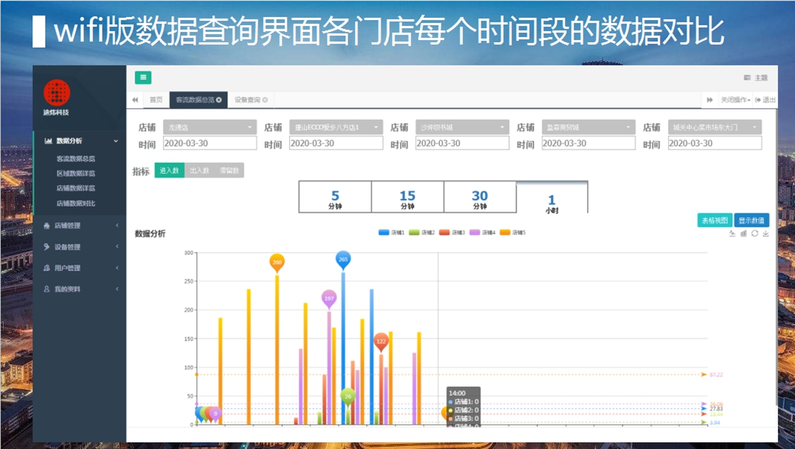Screen dimensions: 795x449
Task: Expand the 我的资料 sidebar section
Action: tap(117, 289)
